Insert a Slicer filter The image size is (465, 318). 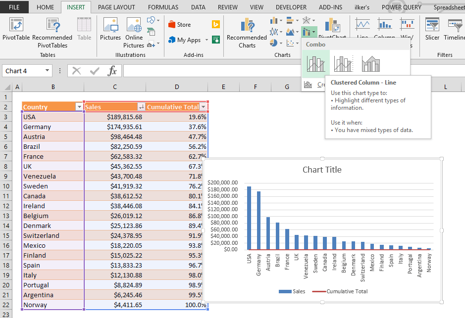[x=432, y=29]
